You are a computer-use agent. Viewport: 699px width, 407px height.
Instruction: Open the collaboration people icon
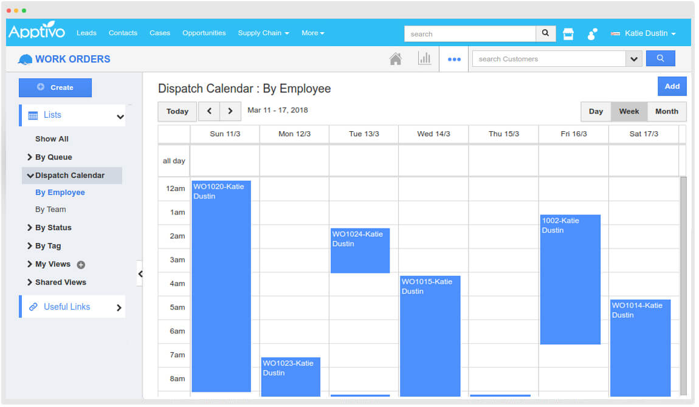click(593, 34)
